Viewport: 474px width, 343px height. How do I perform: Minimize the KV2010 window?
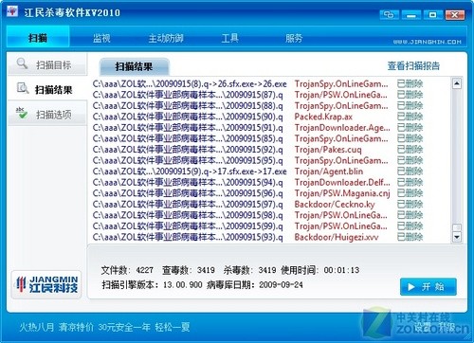click(x=411, y=15)
